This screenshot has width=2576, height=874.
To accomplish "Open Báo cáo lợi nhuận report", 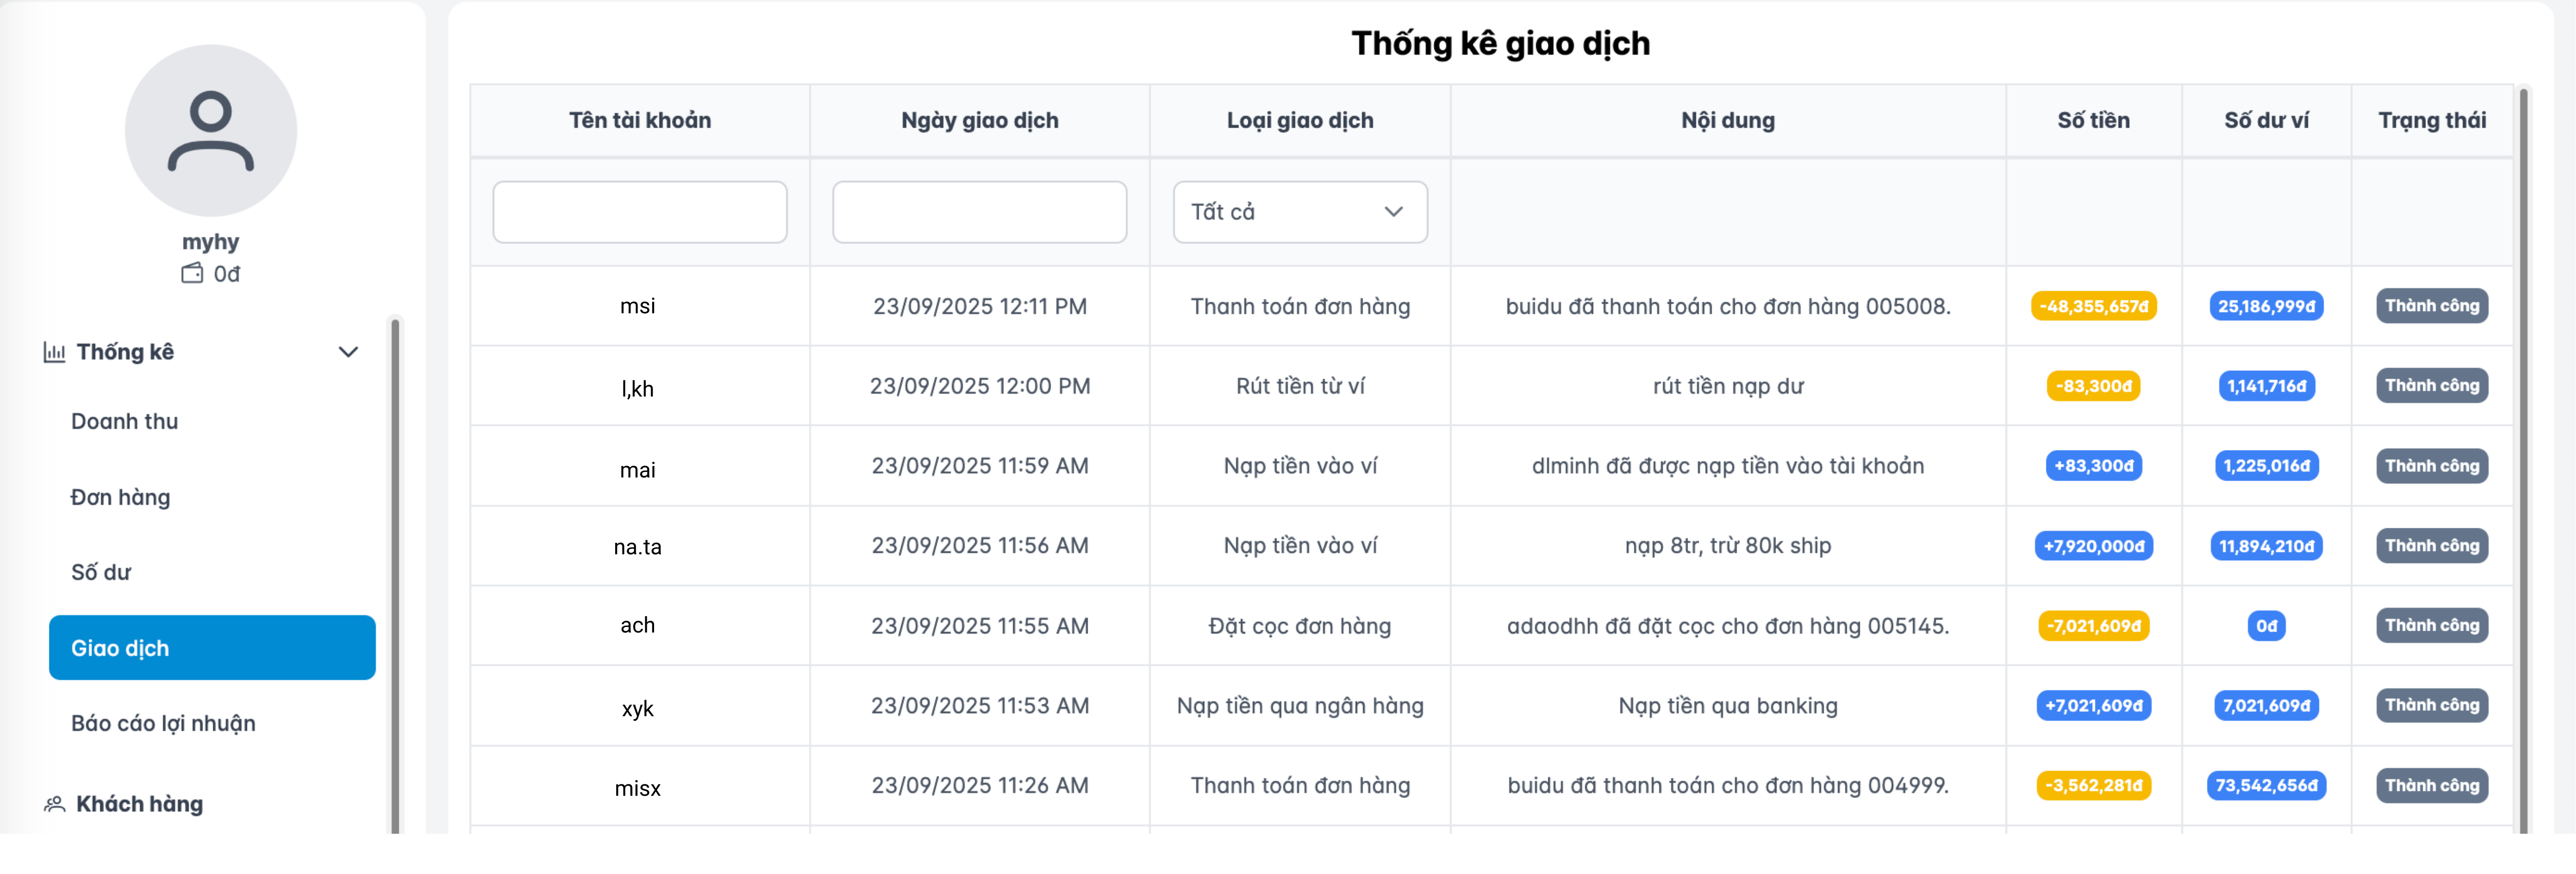I will click(163, 722).
